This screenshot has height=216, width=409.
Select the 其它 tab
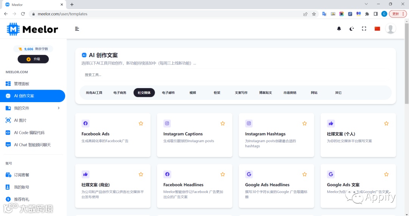click(338, 93)
